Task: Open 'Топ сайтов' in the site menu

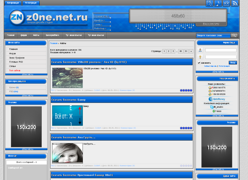Action: [x=15, y=71]
